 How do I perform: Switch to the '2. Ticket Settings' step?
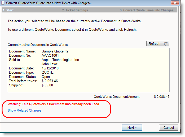coord(75,10)
